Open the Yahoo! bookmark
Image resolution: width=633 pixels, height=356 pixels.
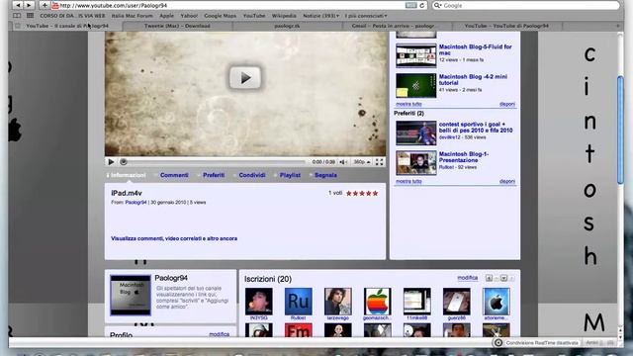tap(189, 16)
